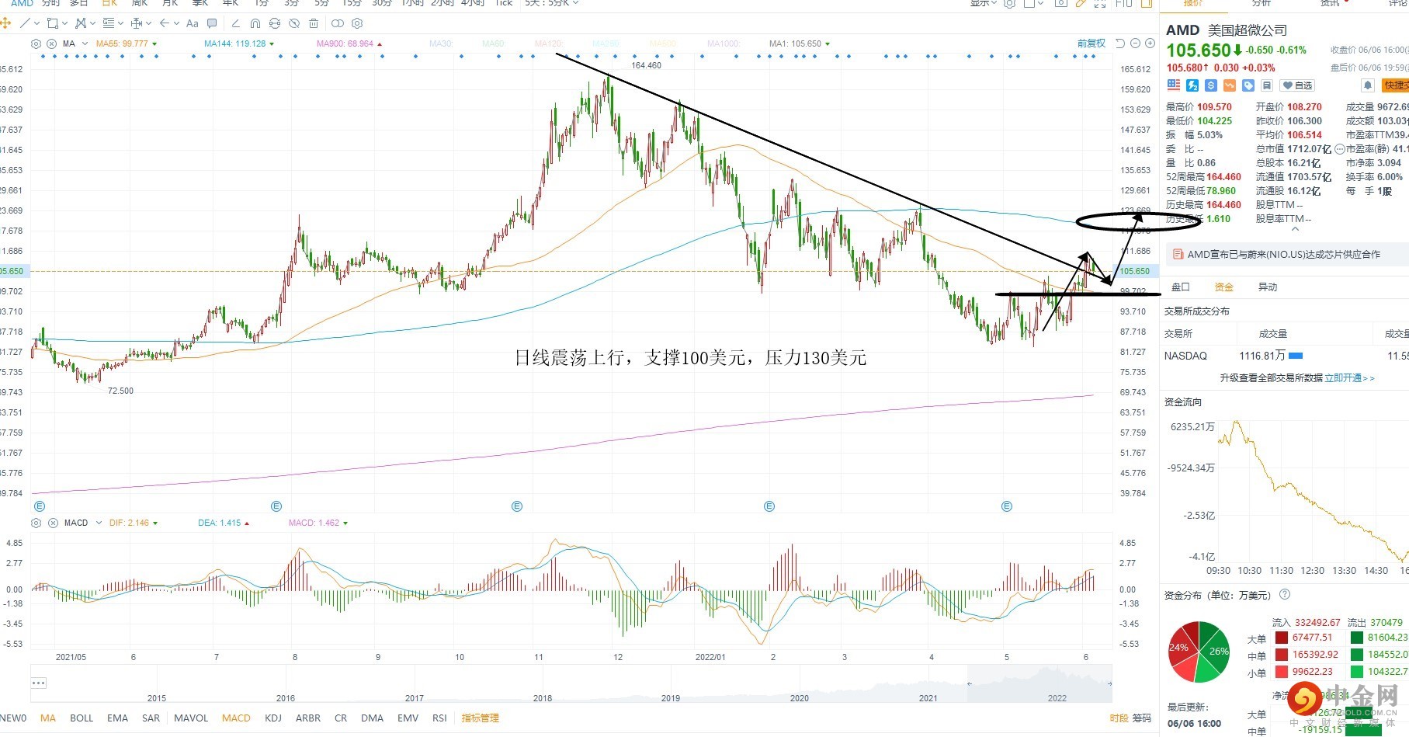1409x737 pixels.
Task: Select the 资金 capital flow tab
Action: (1224, 287)
